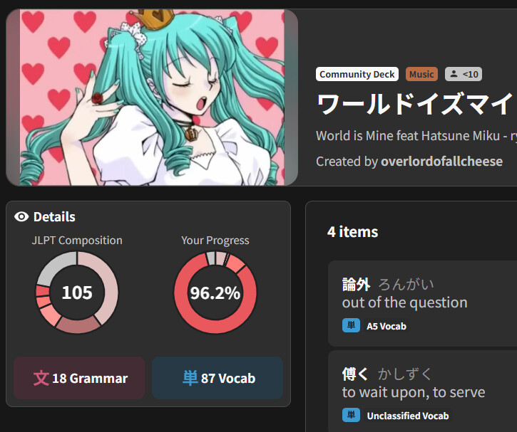Screen dimensions: 517x432
Task: Click the blue vocab badge under 傅く
Action: (351, 415)
